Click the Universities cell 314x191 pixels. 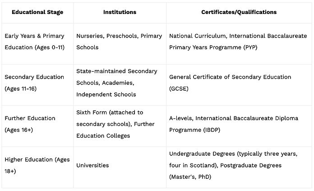[92, 165]
